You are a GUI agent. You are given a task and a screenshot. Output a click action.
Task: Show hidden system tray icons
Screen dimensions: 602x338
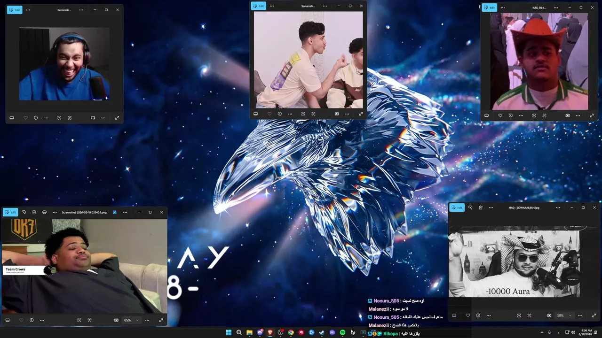point(541,332)
